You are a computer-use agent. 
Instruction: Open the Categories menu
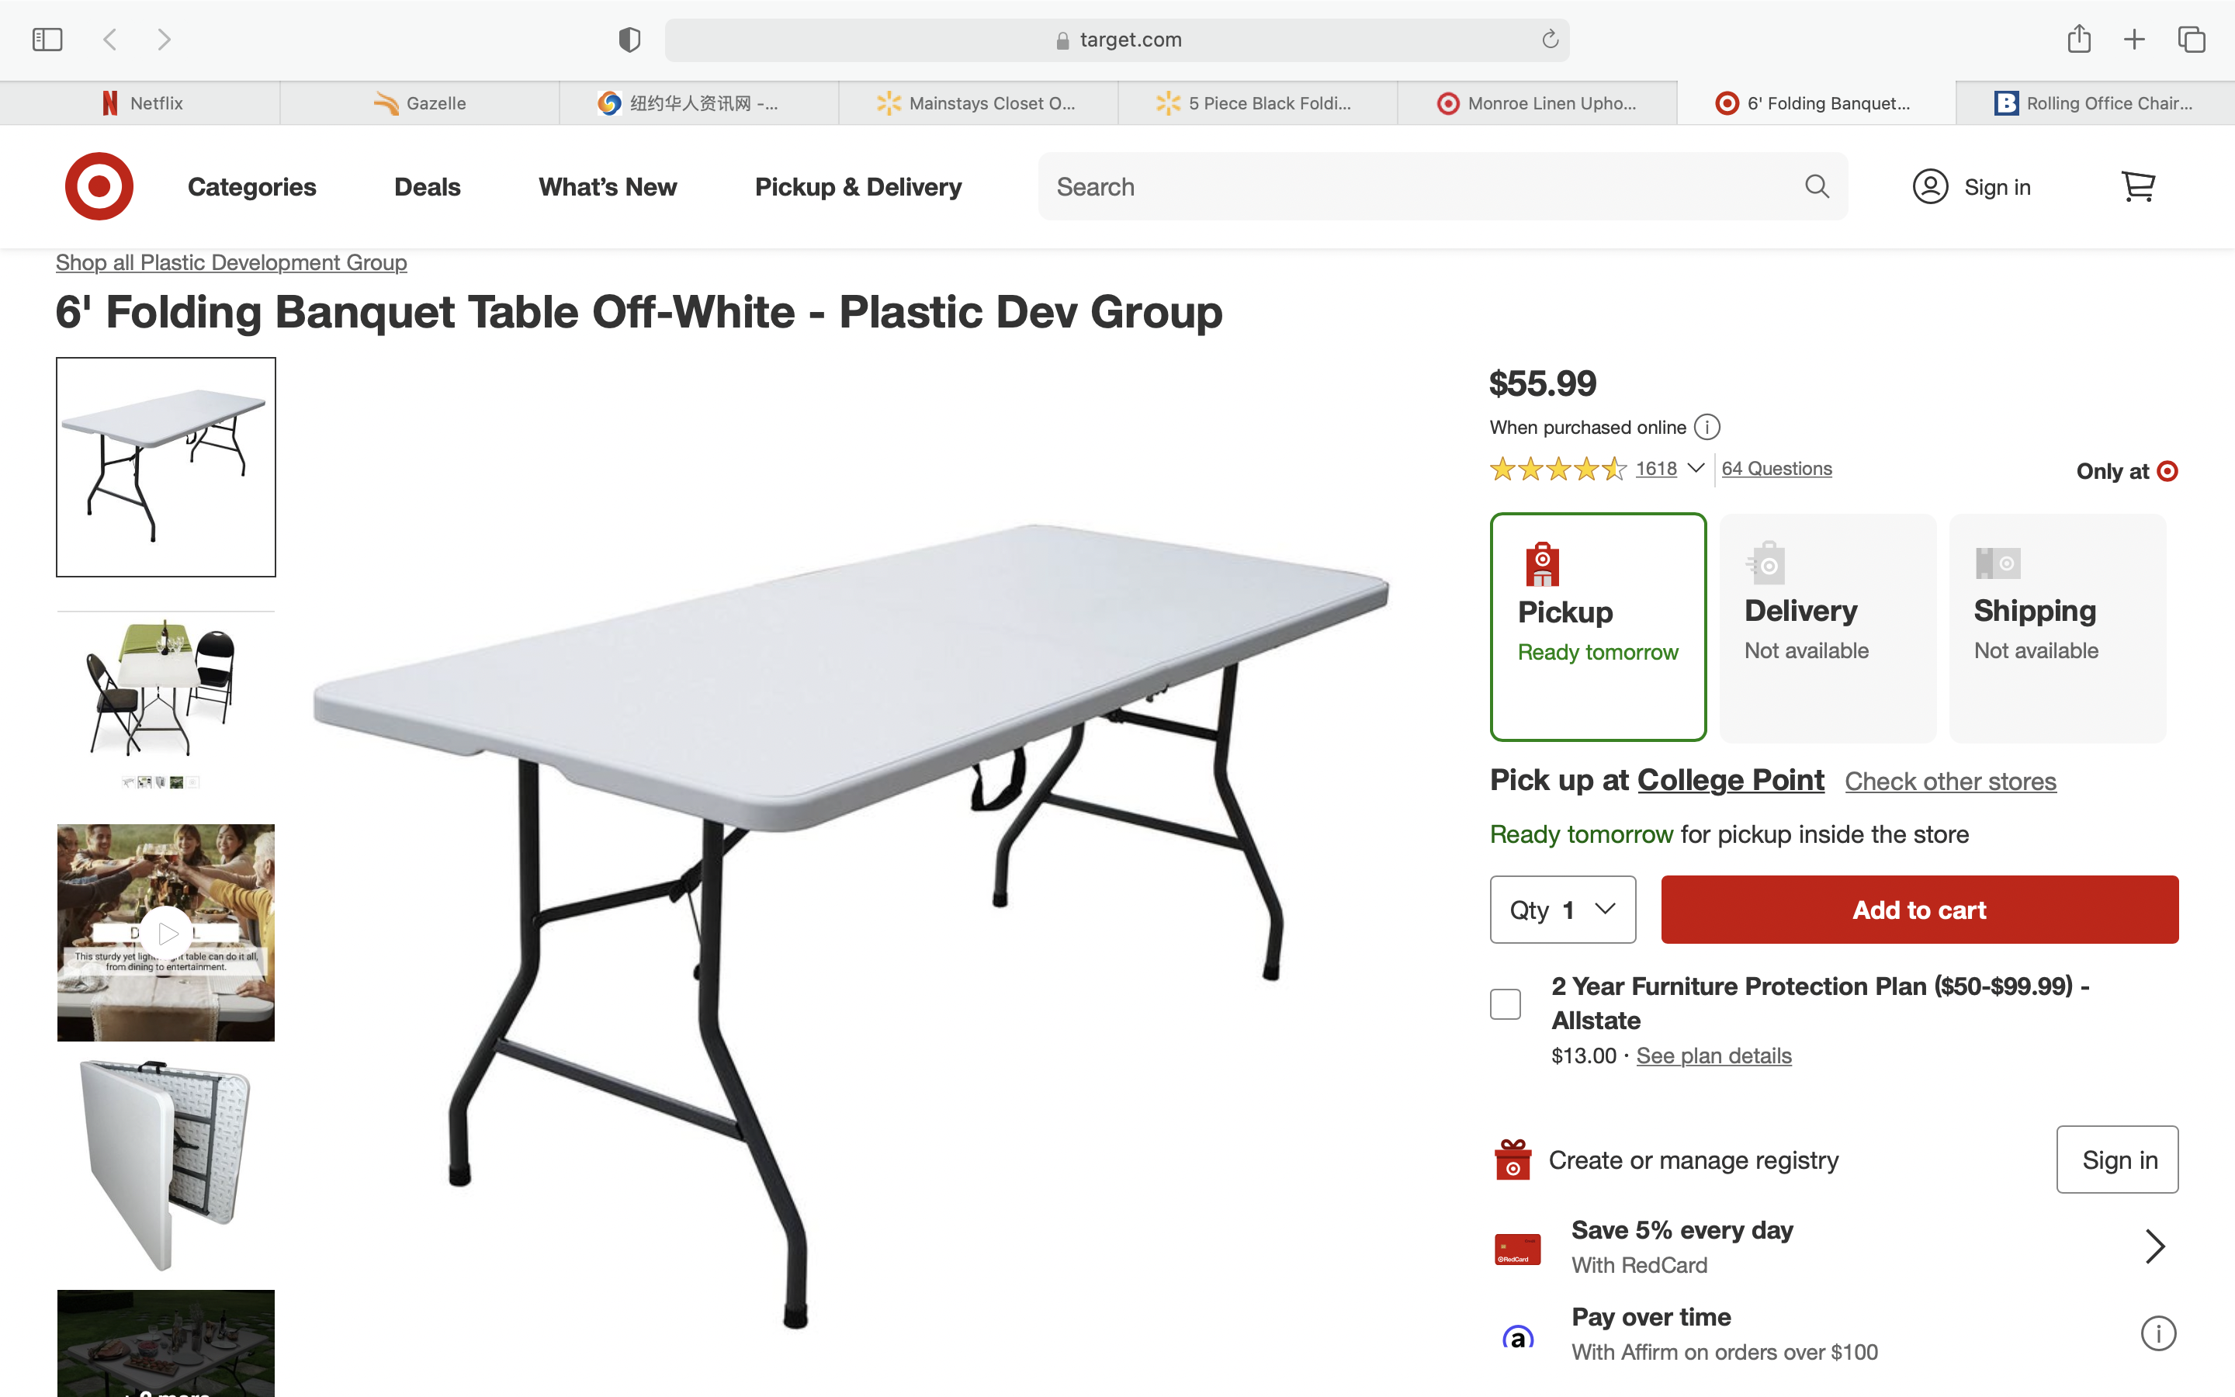pos(251,186)
